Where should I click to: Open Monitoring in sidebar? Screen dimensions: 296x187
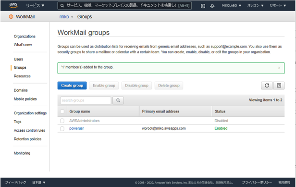pyautogui.click(x=22, y=153)
